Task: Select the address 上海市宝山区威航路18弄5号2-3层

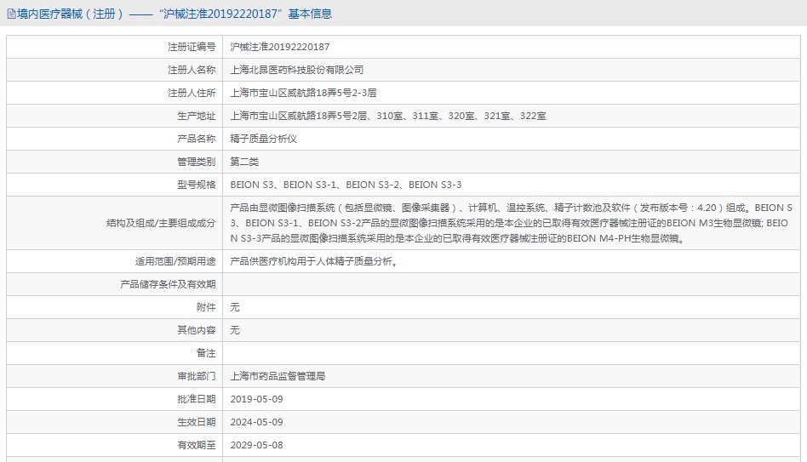Action: point(303,93)
